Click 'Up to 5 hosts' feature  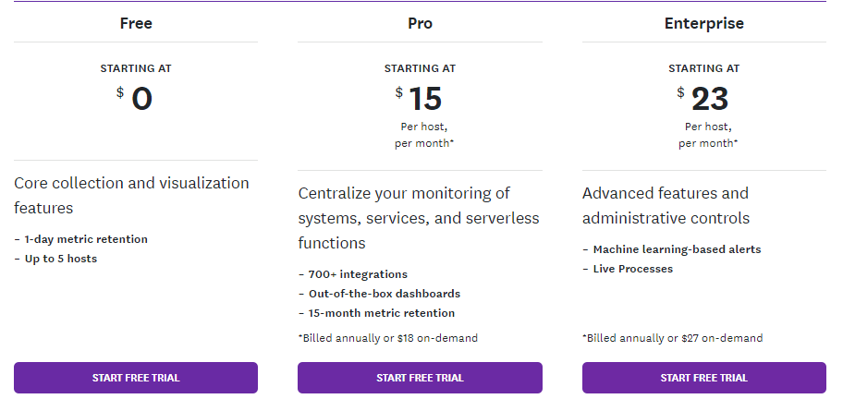coord(60,259)
